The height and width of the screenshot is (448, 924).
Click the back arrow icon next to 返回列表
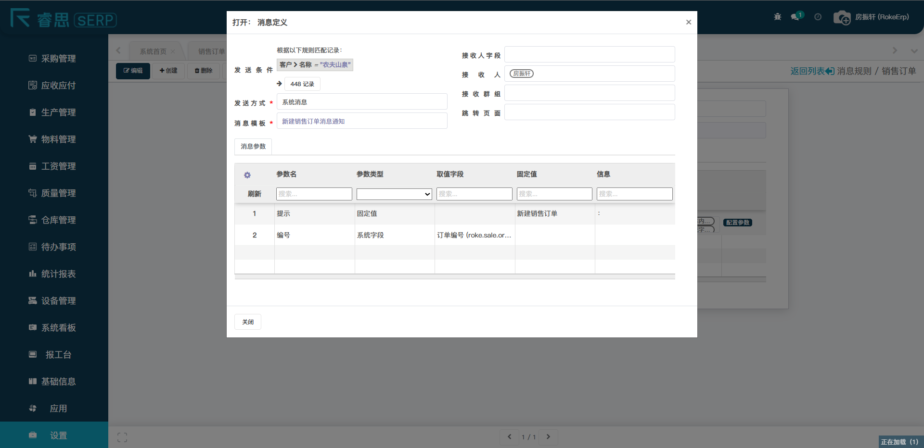829,71
